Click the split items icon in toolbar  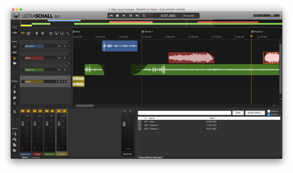click(x=51, y=34)
